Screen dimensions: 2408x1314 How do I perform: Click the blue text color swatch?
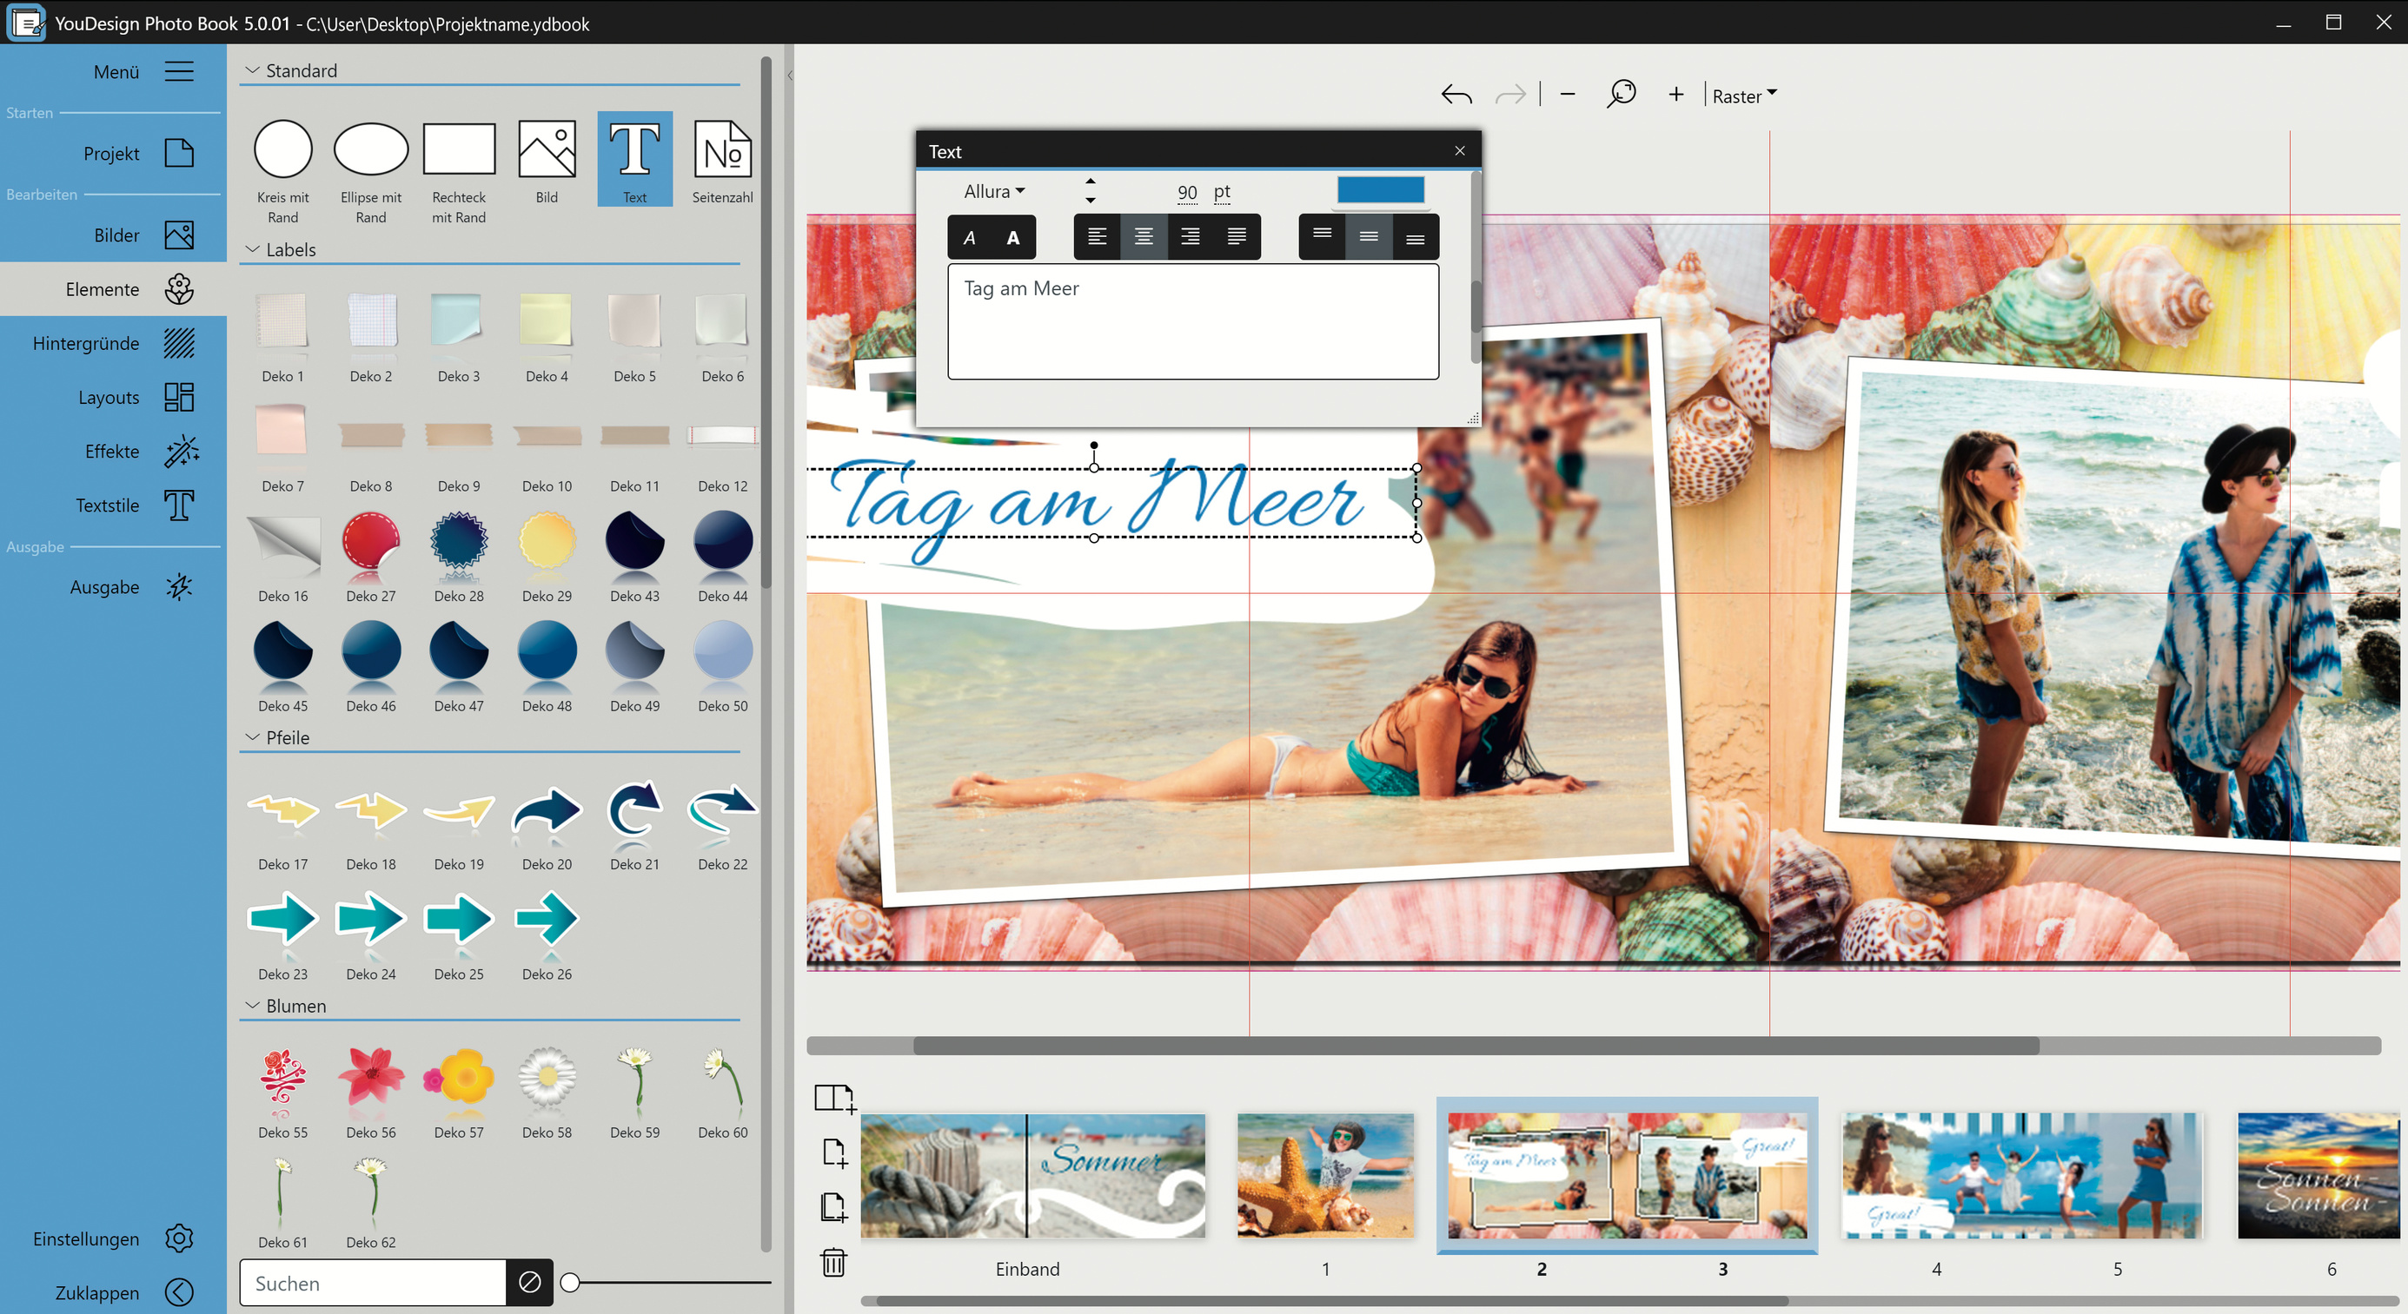tap(1380, 190)
